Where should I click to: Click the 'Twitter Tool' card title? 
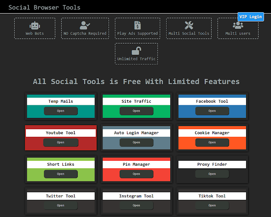tap(61, 196)
